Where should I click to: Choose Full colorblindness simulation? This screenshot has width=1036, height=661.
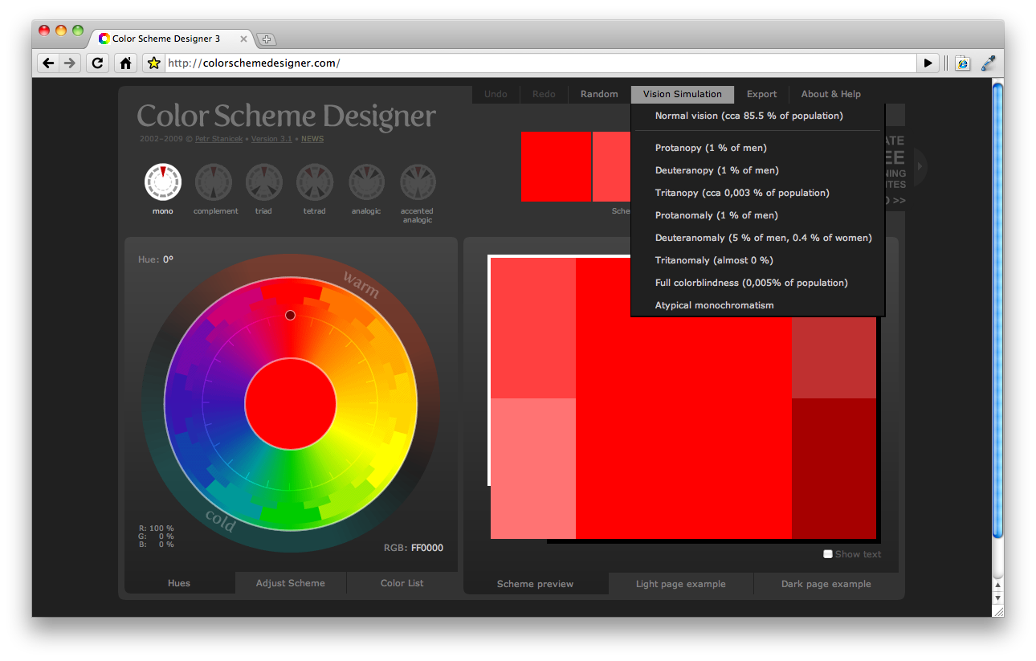(x=752, y=283)
